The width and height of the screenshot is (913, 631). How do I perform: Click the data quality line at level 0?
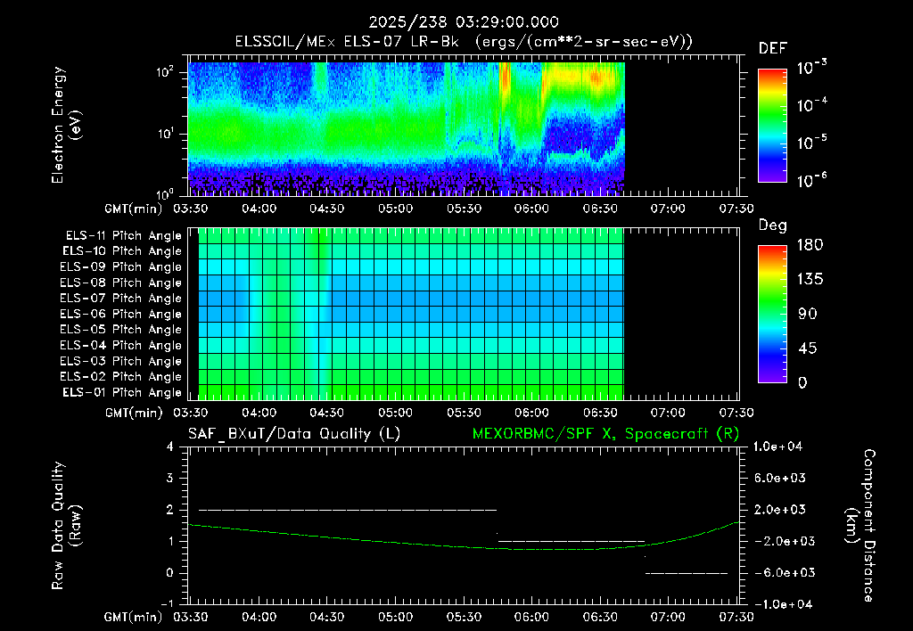tap(687, 573)
